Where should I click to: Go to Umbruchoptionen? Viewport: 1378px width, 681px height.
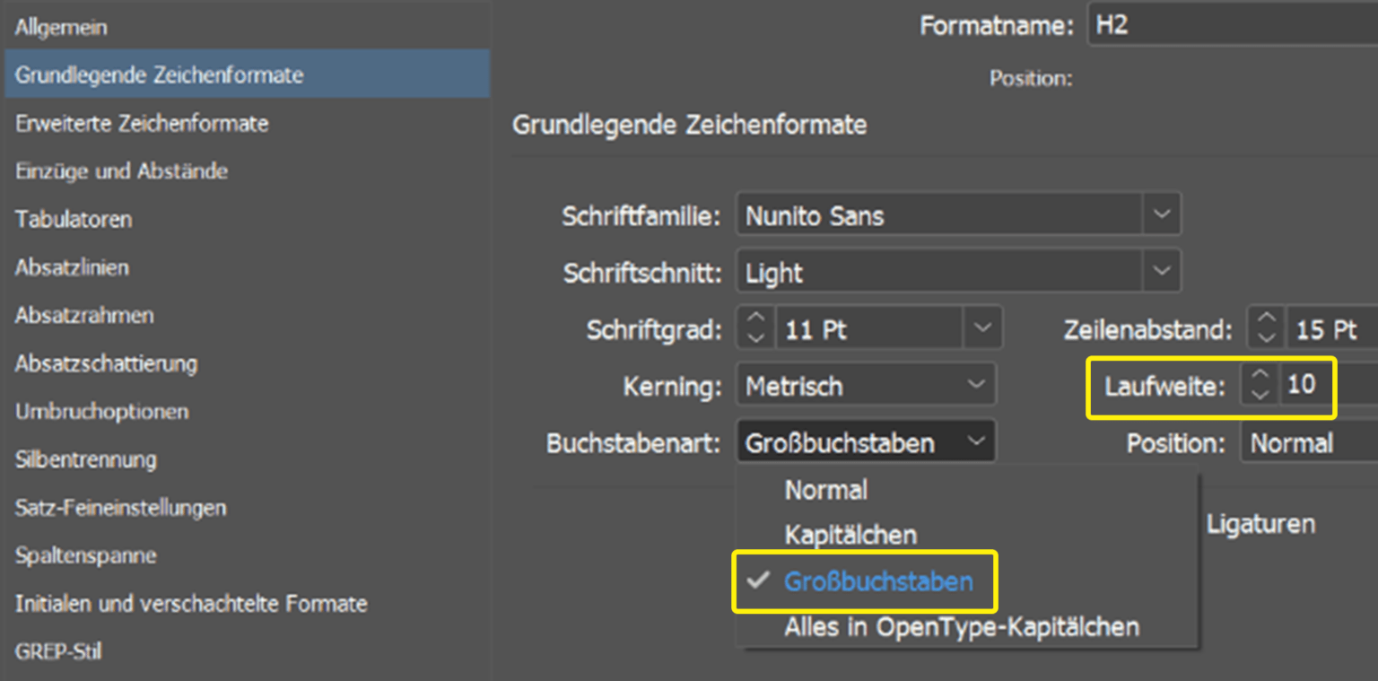click(101, 412)
